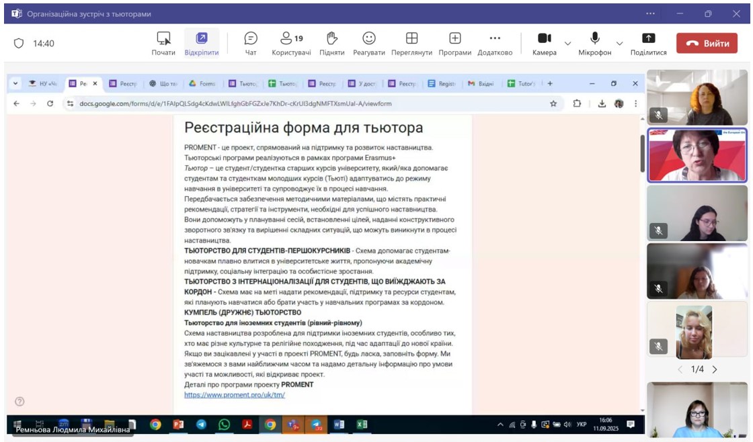753x442 pixels.
Task: Click the shield security icon near timer
Action: pos(19,44)
